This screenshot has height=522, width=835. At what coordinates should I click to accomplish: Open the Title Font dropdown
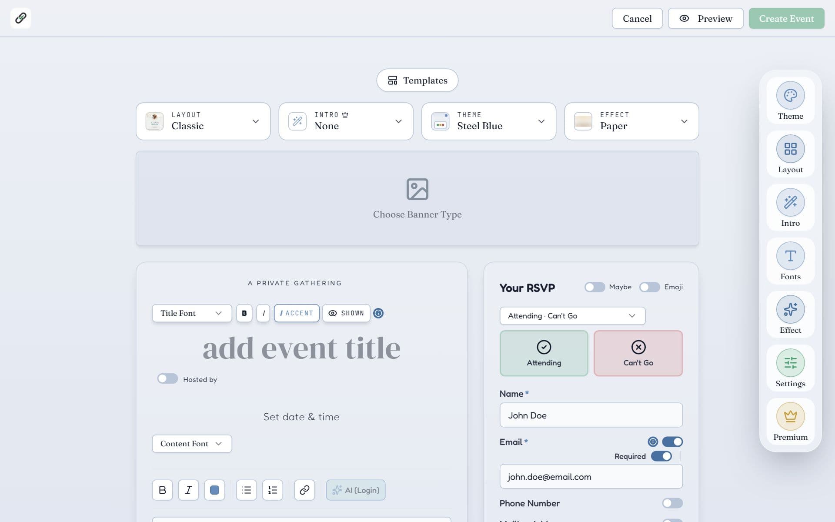192,313
